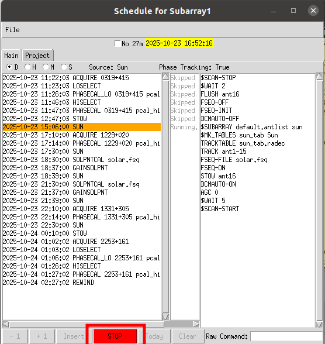Select the S radio button
Viewport: 325px width, 344px height.
[64, 67]
